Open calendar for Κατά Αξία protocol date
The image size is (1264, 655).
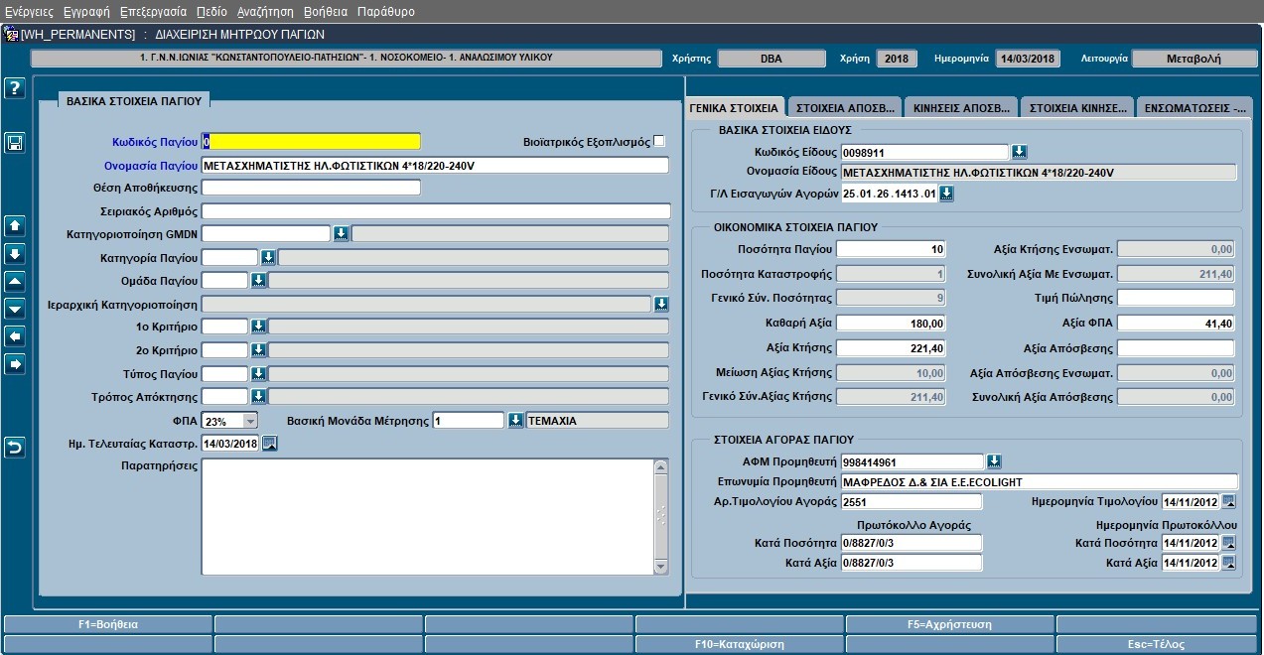point(1228,563)
